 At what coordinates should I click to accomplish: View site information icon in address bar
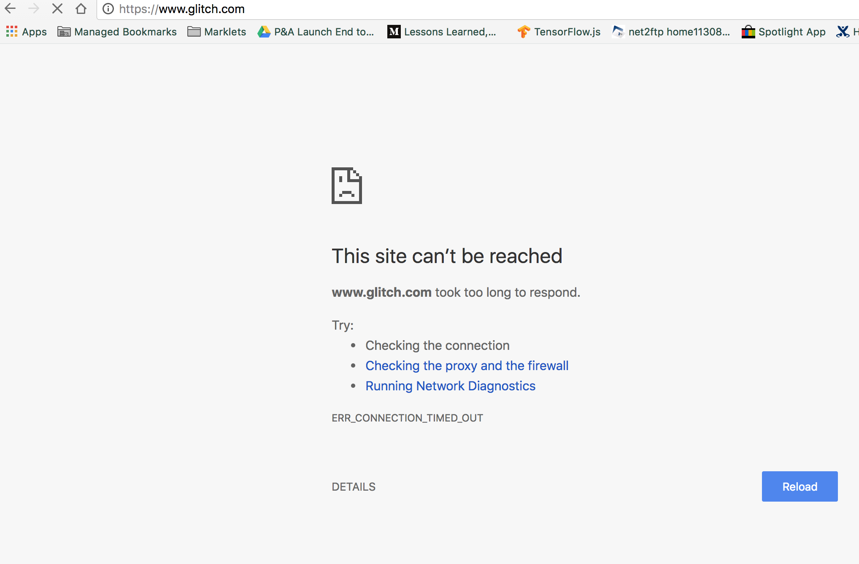(108, 9)
